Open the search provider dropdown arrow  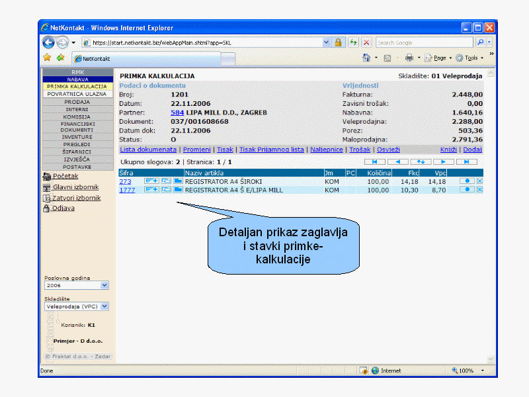click(x=489, y=42)
